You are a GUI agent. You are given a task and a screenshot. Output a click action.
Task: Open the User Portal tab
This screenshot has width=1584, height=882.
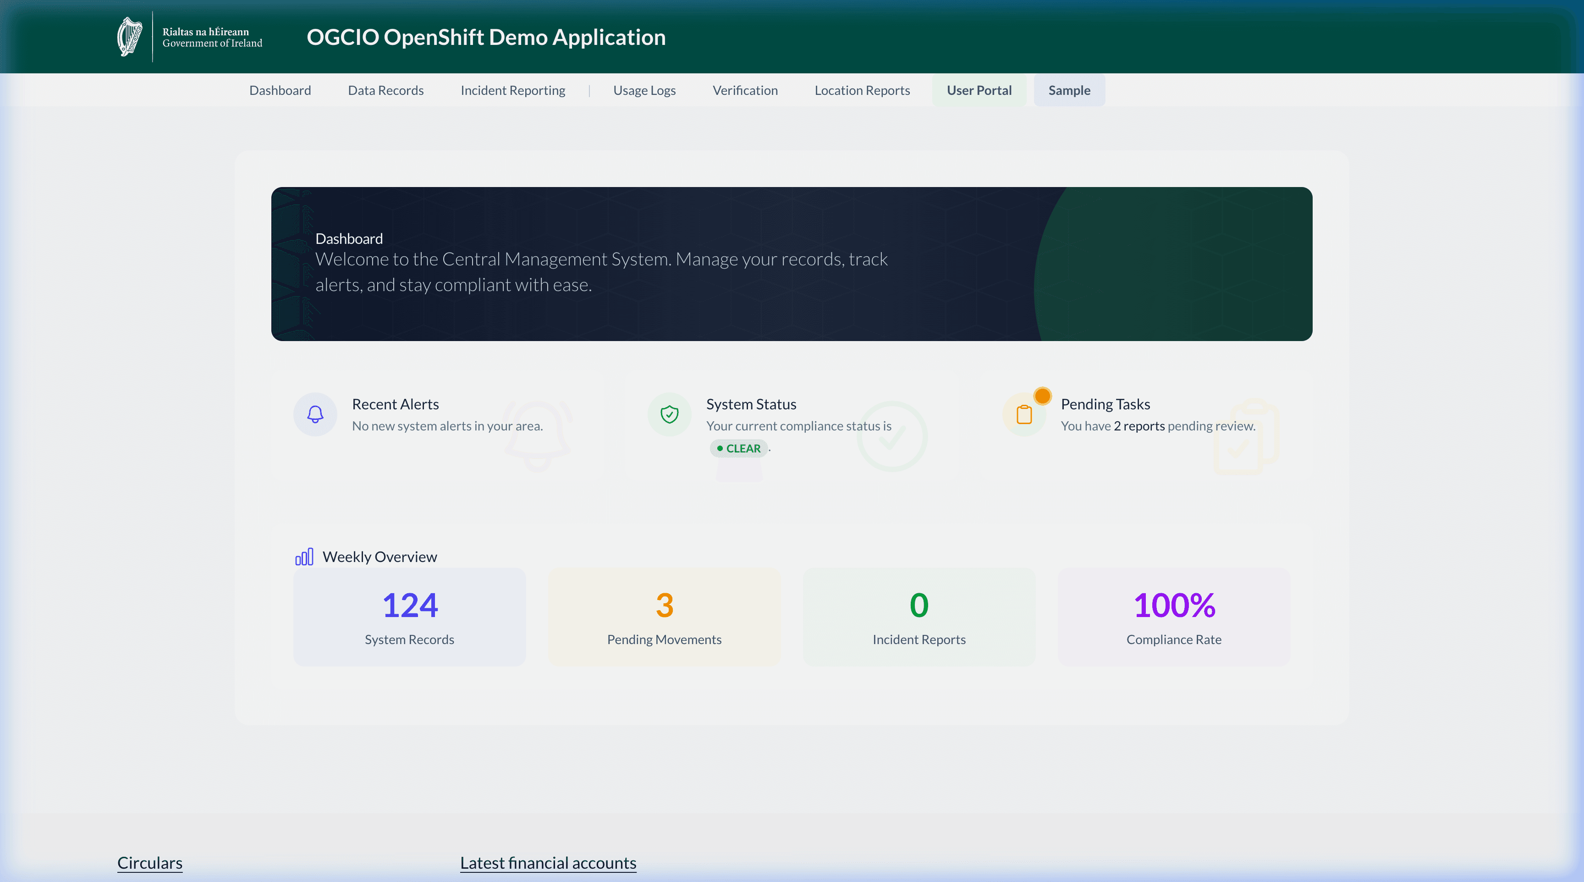979,90
